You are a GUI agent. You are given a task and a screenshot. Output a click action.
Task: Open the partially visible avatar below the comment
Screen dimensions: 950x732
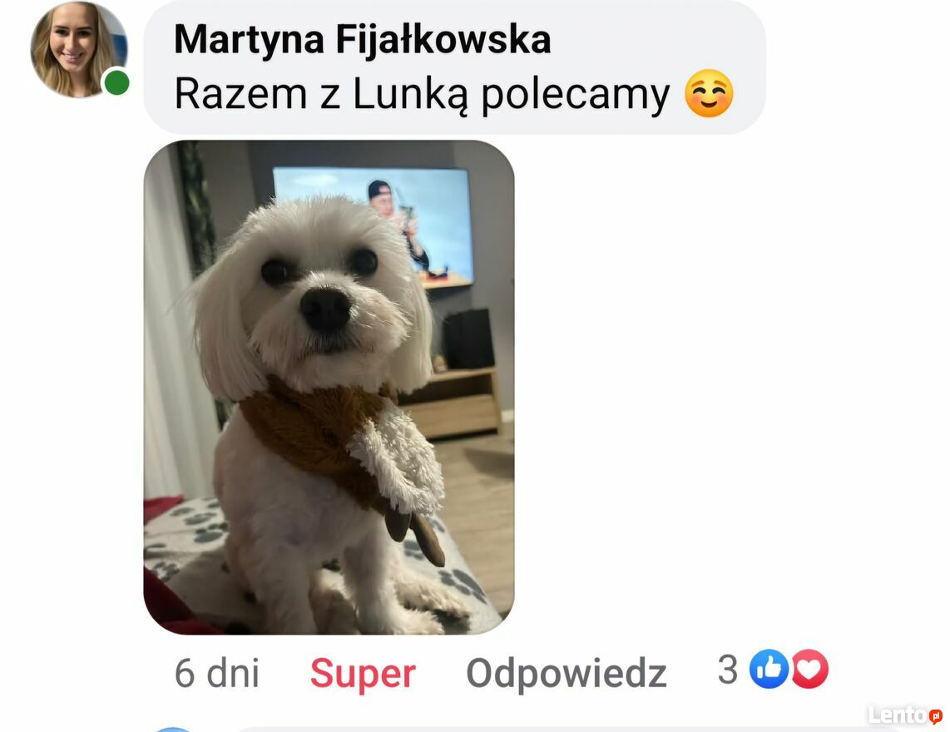[x=173, y=729]
